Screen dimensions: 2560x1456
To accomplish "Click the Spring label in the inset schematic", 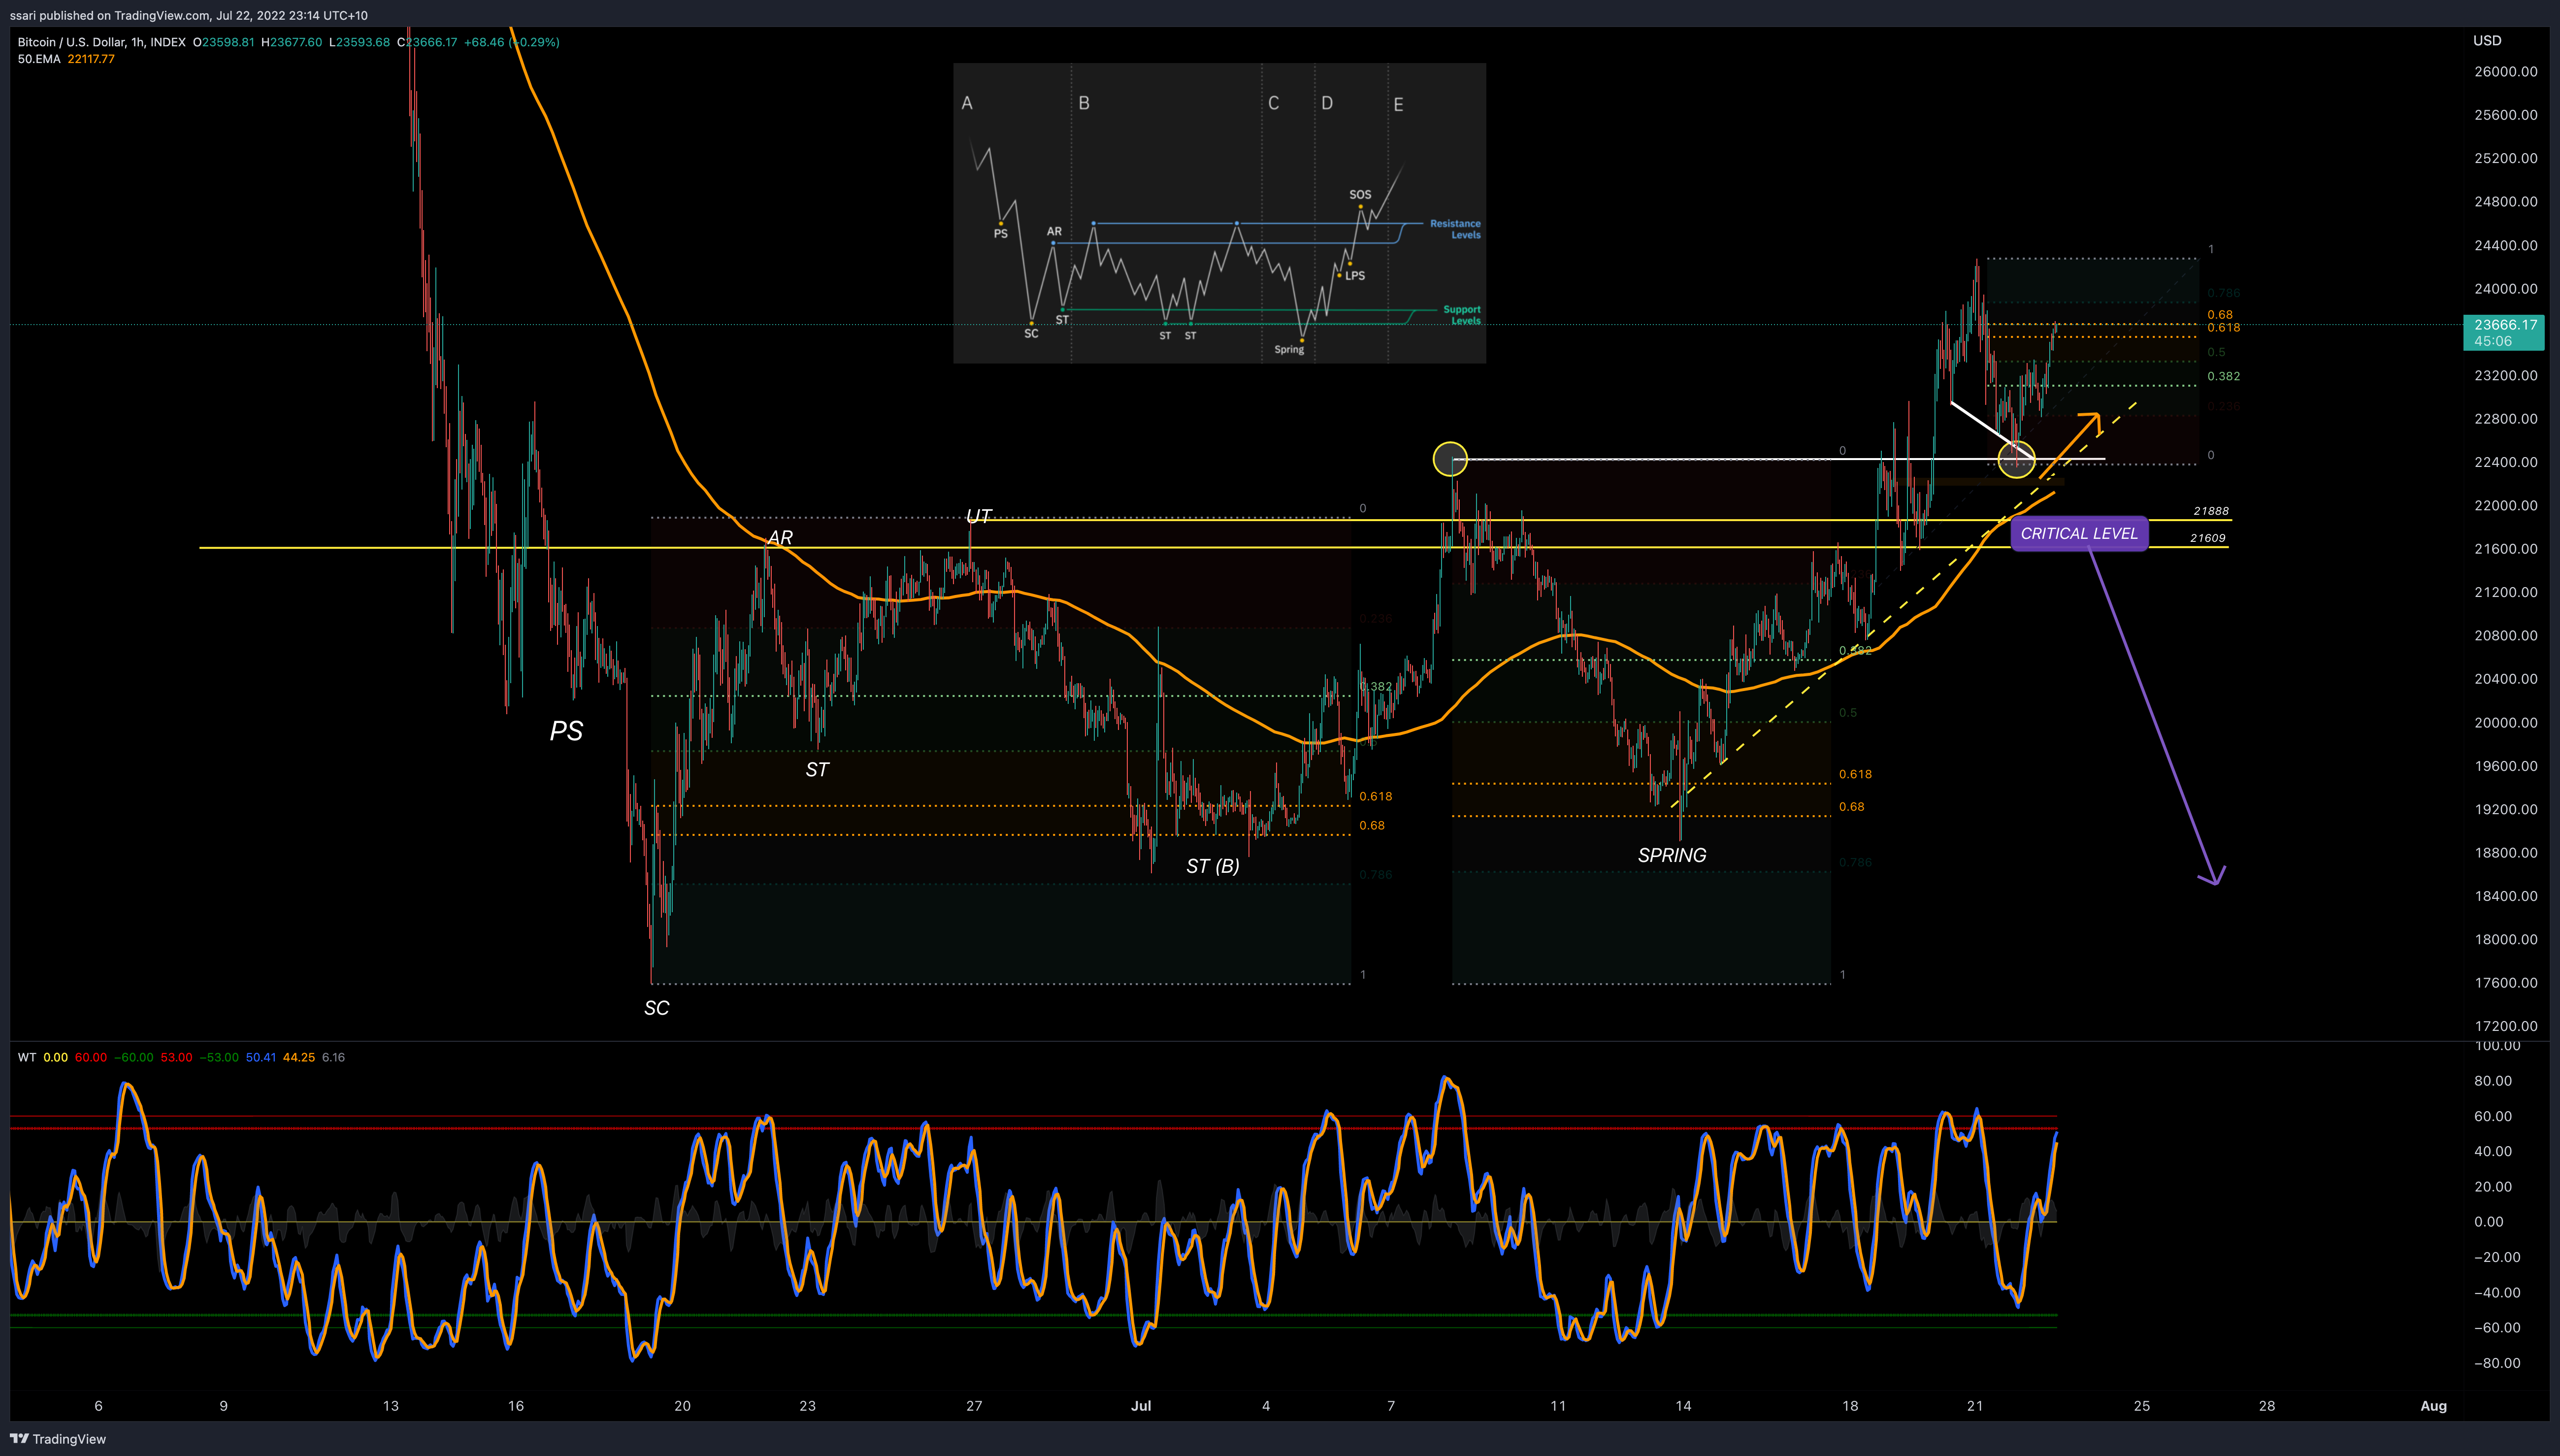I will [x=1289, y=350].
